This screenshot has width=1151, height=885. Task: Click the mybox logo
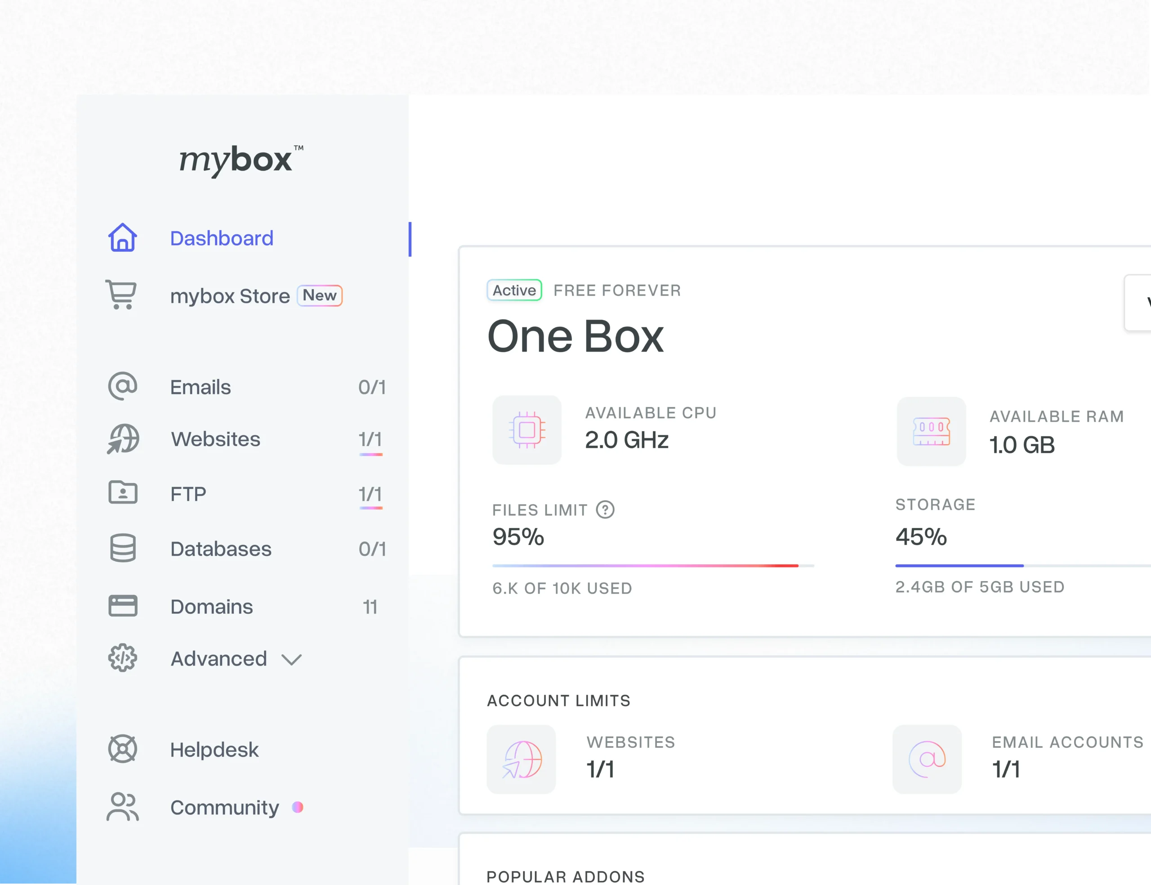tap(241, 160)
